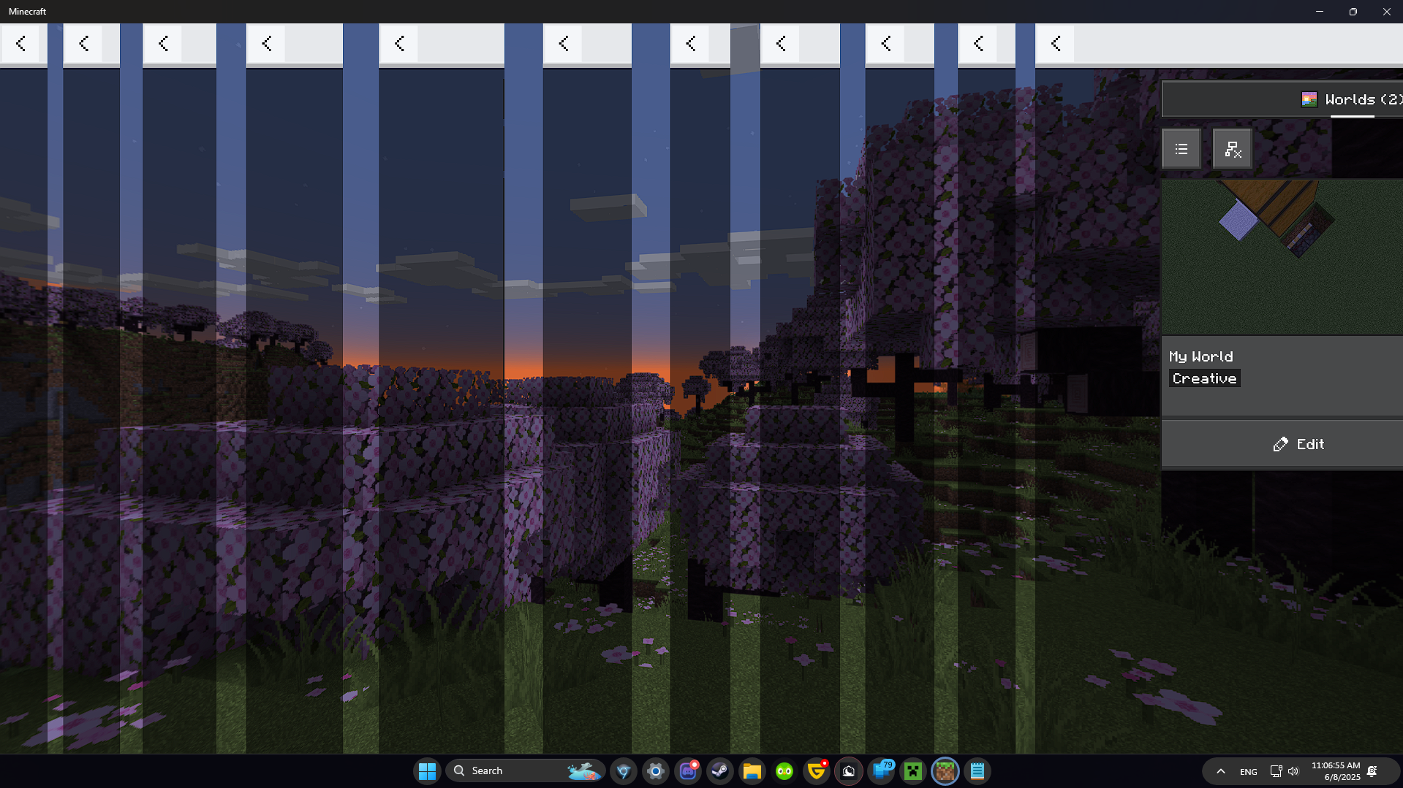Open Discord from the taskbar
The image size is (1403, 788).
[x=688, y=771]
